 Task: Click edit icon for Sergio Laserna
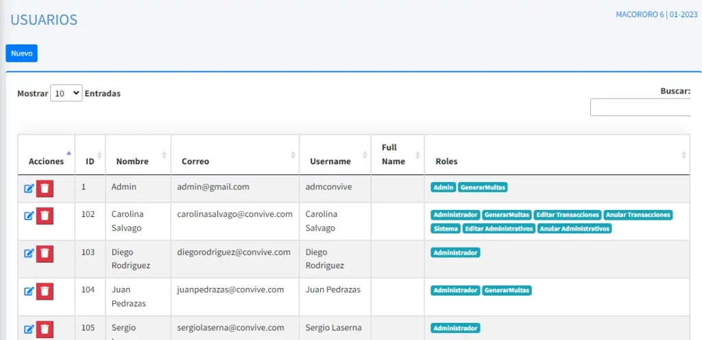pyautogui.click(x=29, y=329)
